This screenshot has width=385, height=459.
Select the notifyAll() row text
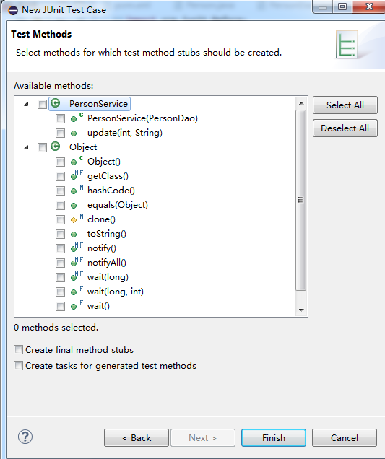(107, 263)
